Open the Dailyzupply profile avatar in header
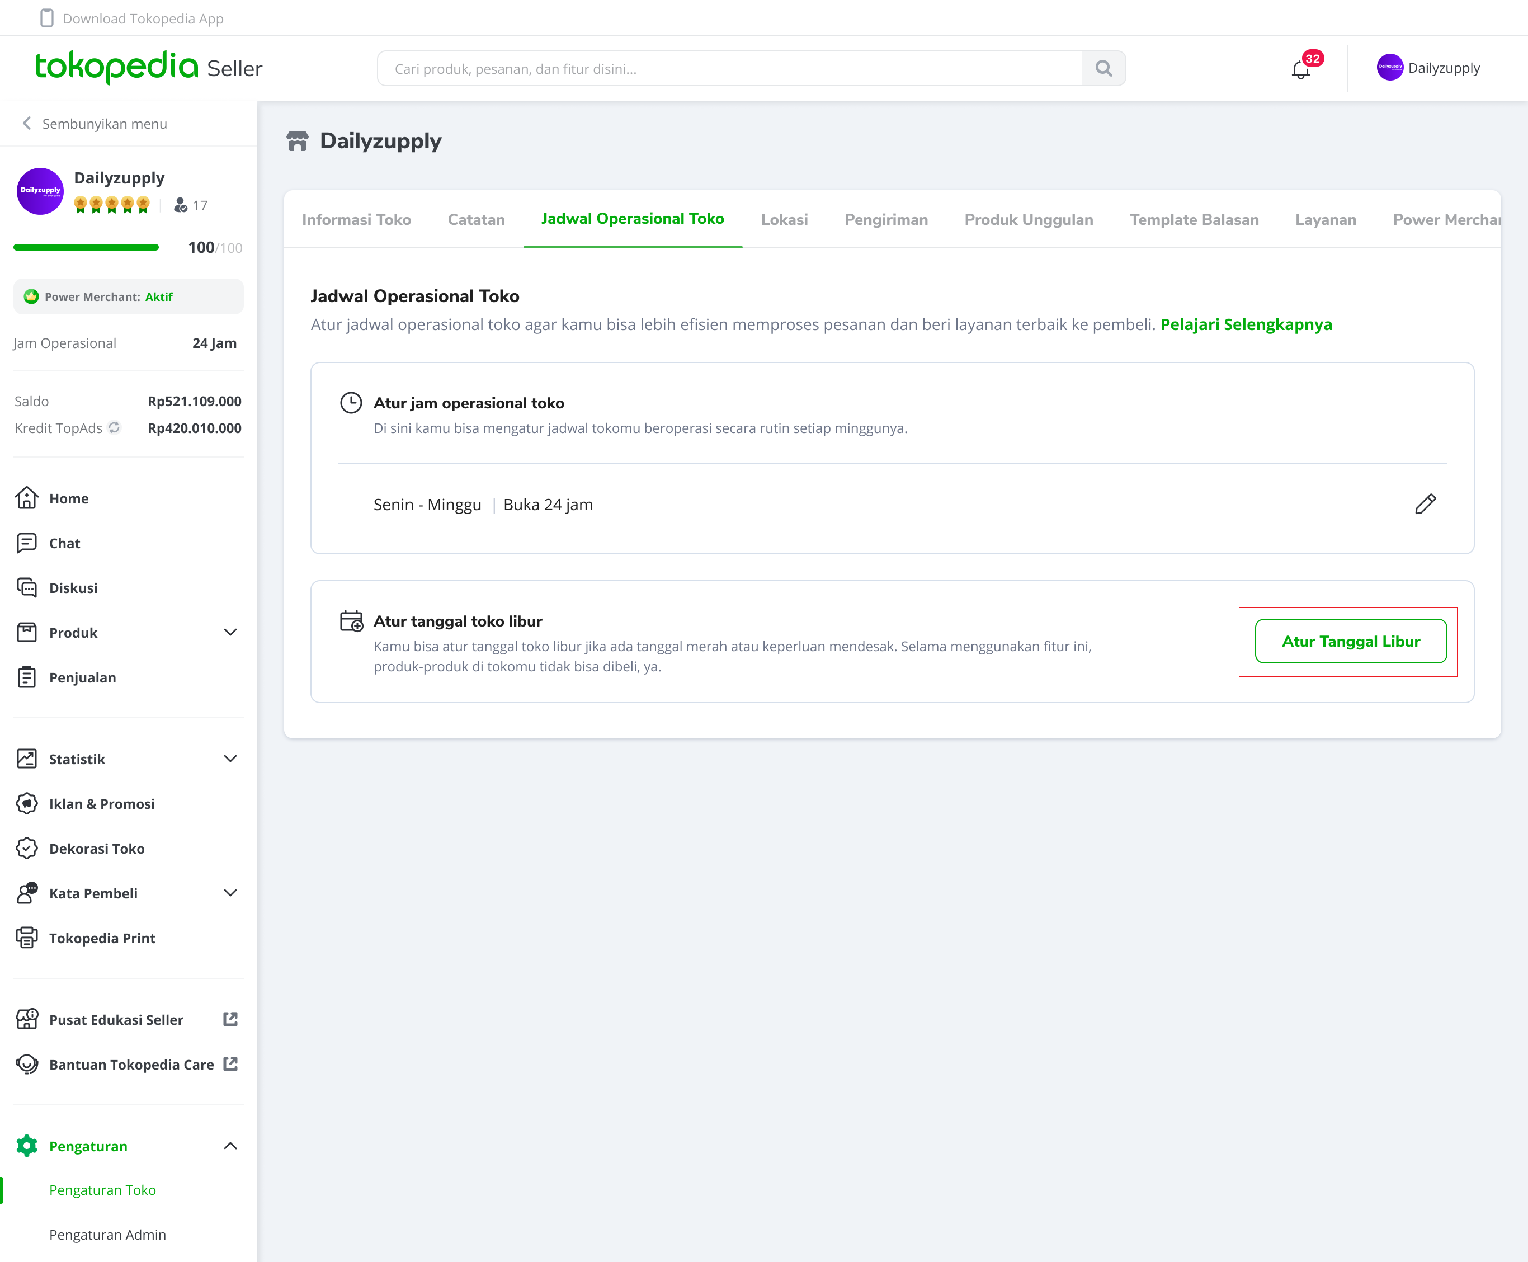The image size is (1528, 1262). (x=1390, y=68)
